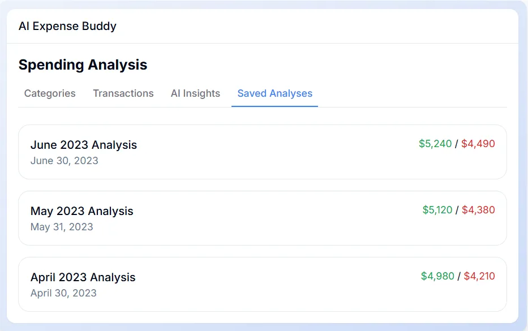Select the AI Insights tab

(x=195, y=93)
